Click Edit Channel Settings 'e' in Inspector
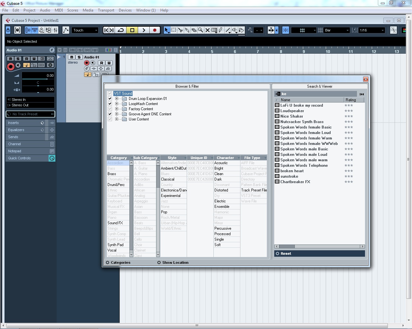This screenshot has height=329, width=412. 52,50
